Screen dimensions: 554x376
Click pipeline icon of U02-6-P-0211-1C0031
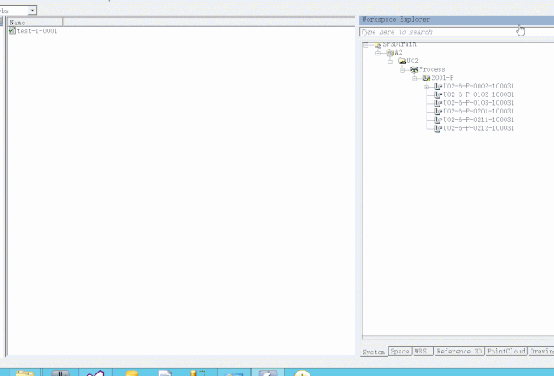point(438,120)
